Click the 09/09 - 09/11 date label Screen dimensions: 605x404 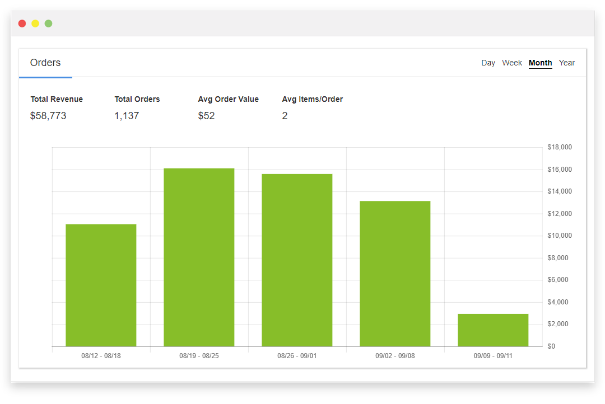[493, 355]
